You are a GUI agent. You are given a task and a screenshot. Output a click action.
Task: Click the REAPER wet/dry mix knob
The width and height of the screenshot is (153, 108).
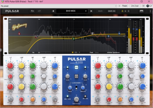(x=148, y=6)
